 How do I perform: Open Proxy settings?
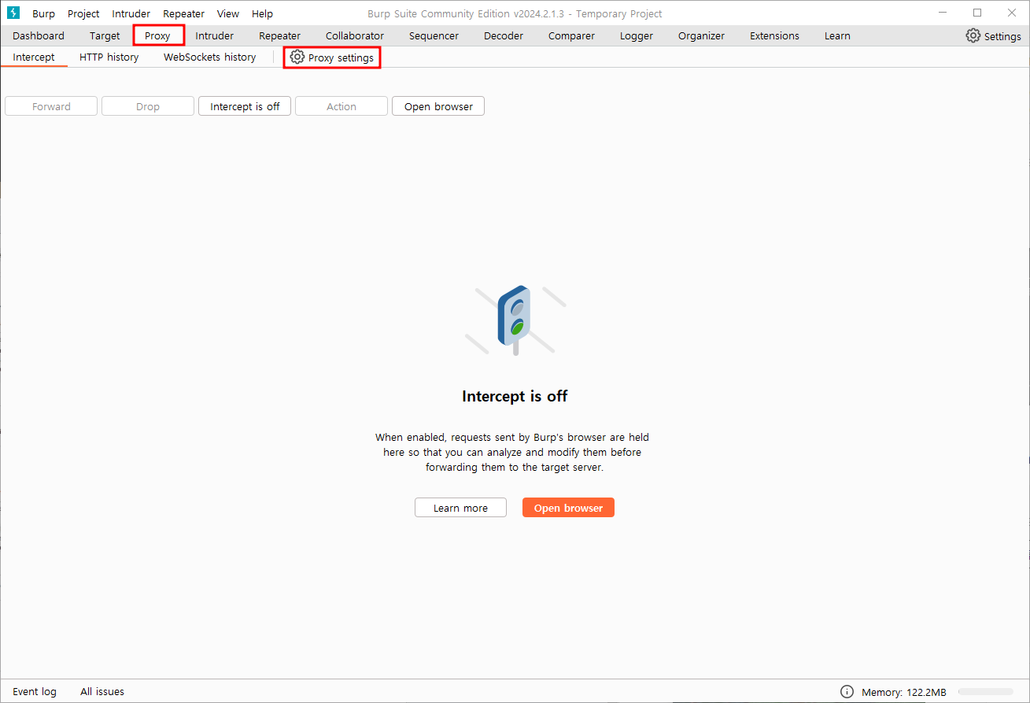332,57
